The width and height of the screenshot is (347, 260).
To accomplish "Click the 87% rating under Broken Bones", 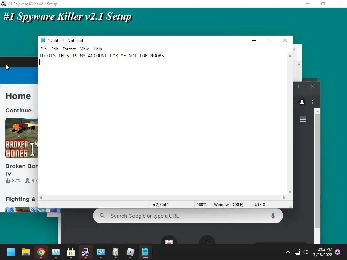I will click(13, 181).
